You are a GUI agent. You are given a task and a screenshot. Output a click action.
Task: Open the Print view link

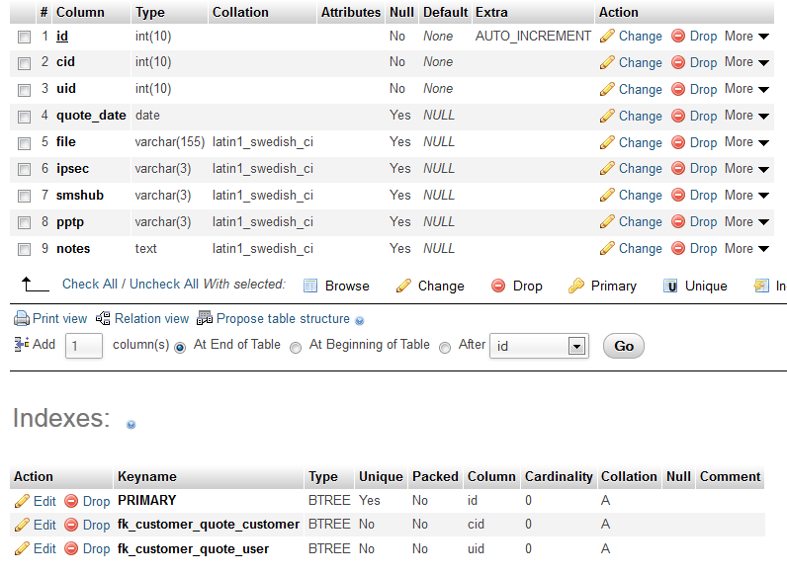[59, 318]
